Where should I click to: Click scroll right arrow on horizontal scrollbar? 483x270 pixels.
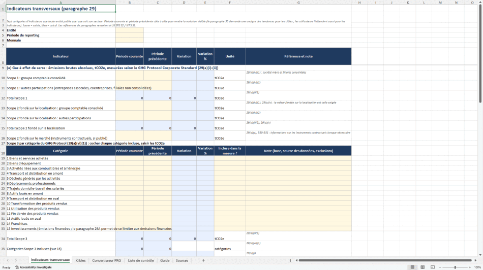[475, 260]
